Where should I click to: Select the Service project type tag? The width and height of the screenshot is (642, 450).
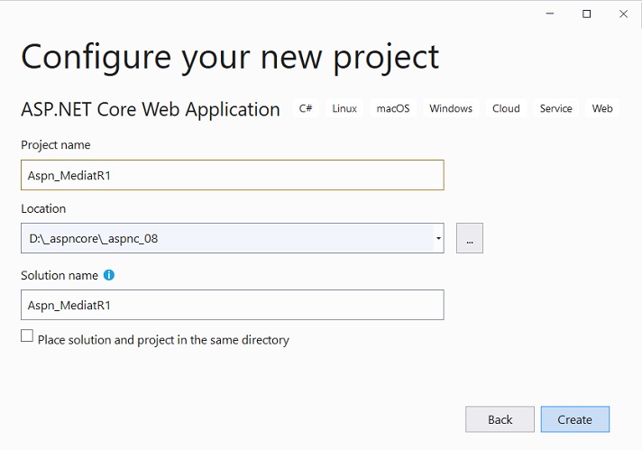click(556, 108)
